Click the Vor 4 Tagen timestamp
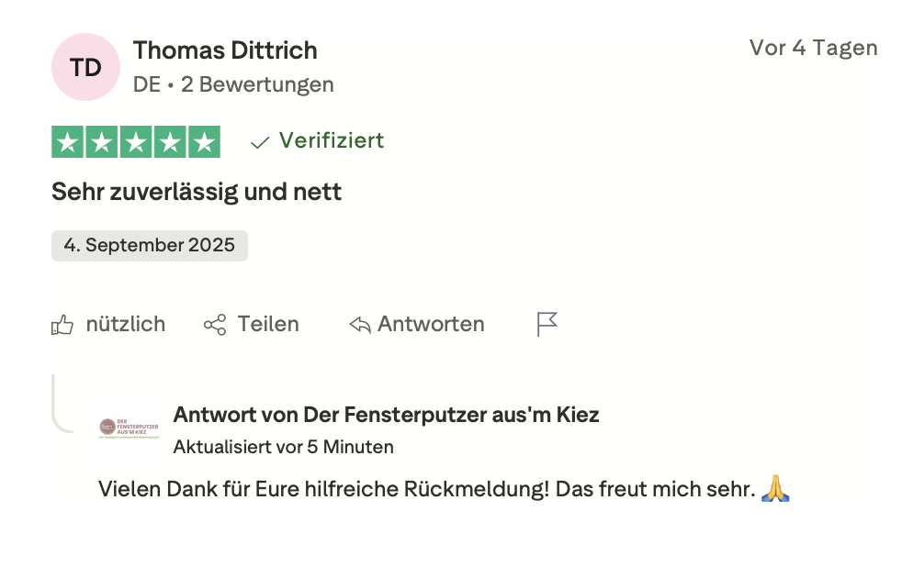913x567 pixels. click(x=813, y=48)
